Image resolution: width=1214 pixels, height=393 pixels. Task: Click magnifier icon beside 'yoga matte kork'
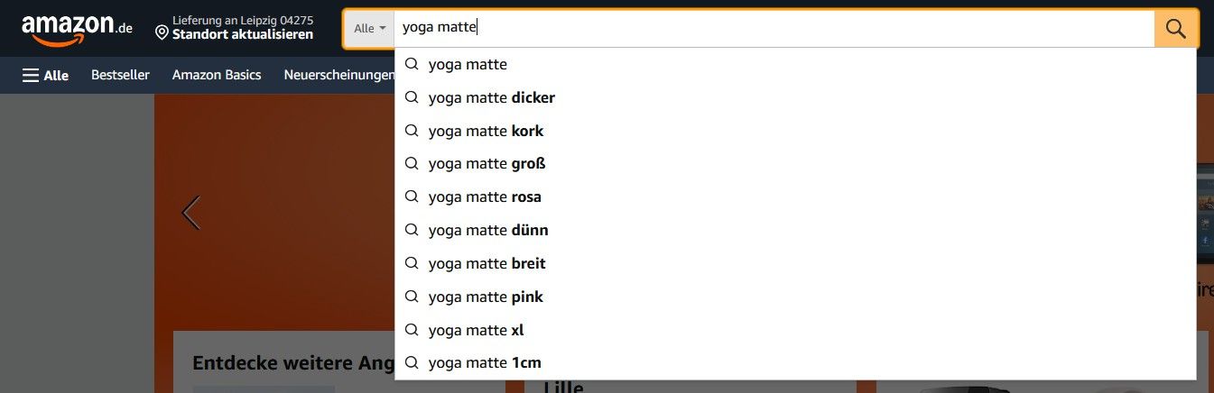(412, 131)
